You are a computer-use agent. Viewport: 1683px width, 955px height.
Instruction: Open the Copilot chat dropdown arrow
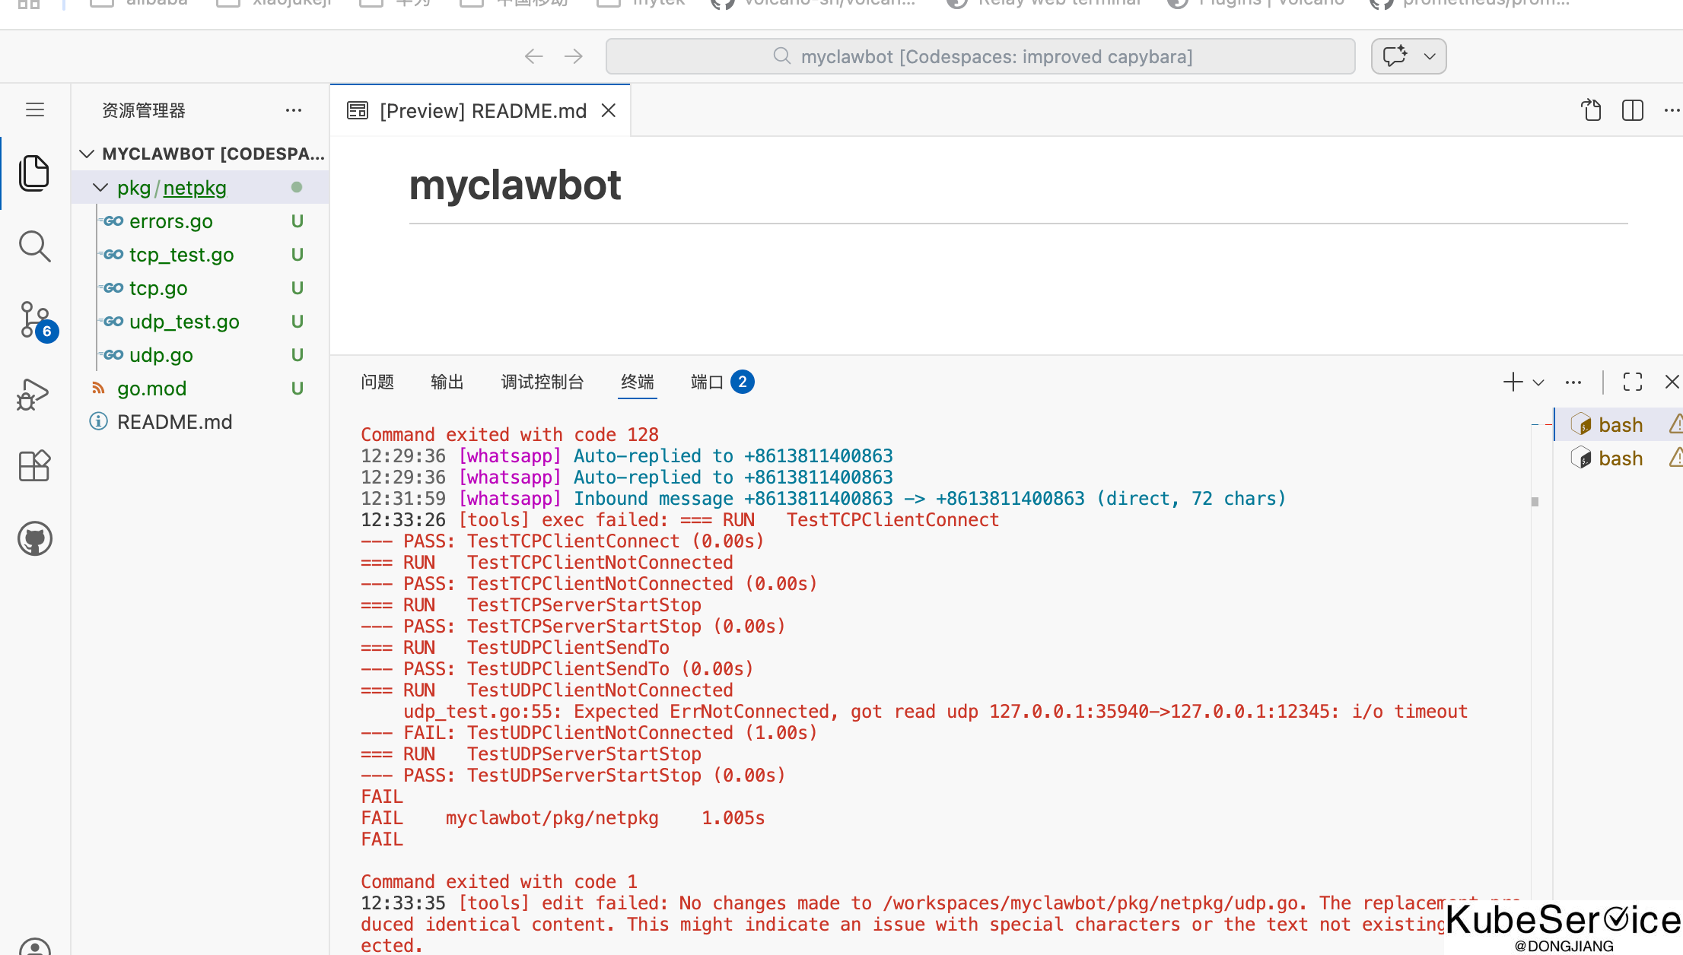pos(1430,56)
